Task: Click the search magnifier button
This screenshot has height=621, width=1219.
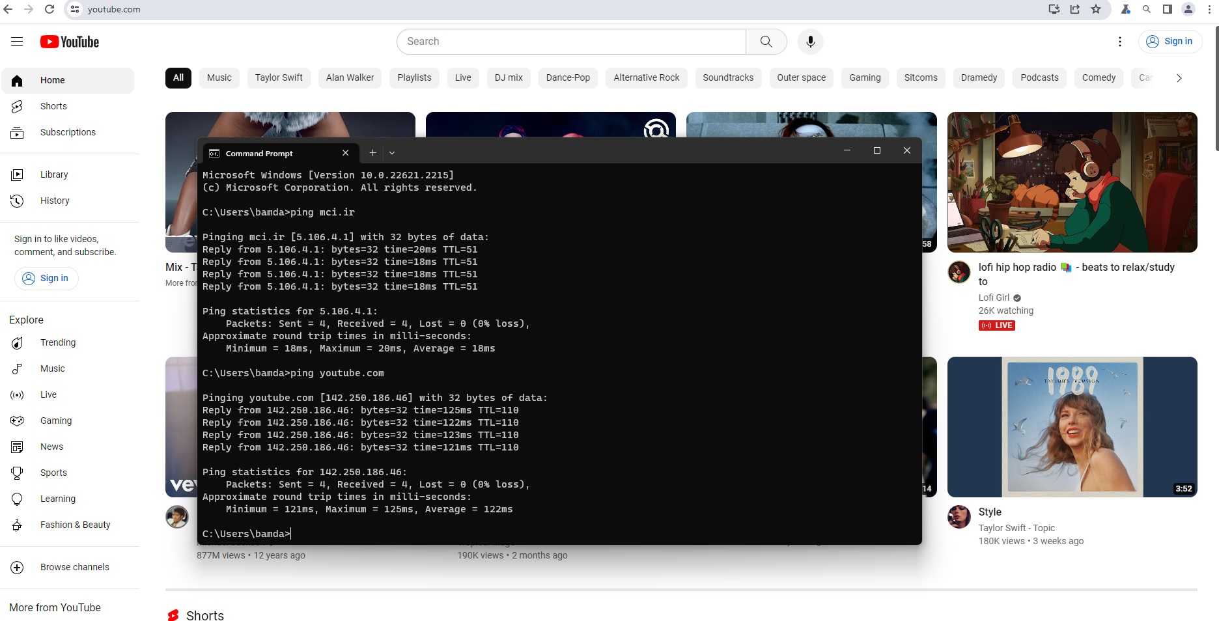Action: [x=766, y=42]
